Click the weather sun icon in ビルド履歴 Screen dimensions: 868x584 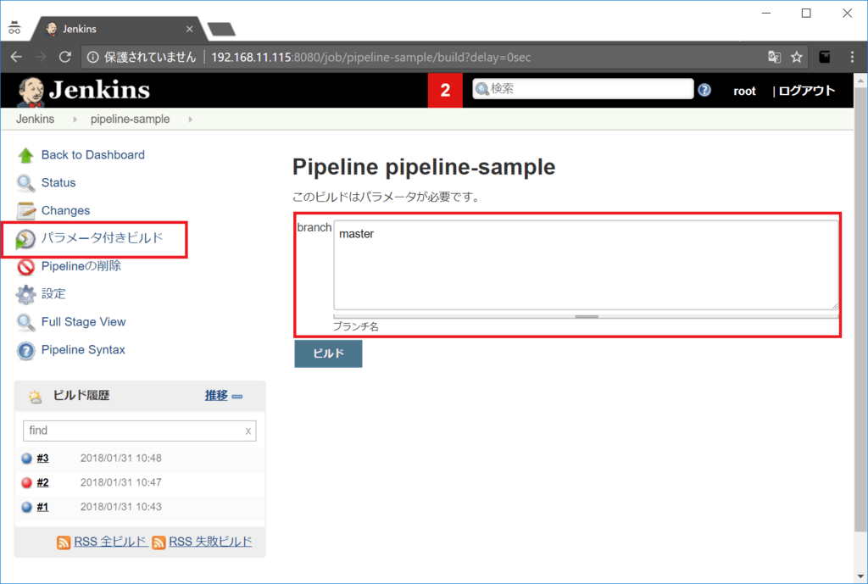[x=35, y=397]
